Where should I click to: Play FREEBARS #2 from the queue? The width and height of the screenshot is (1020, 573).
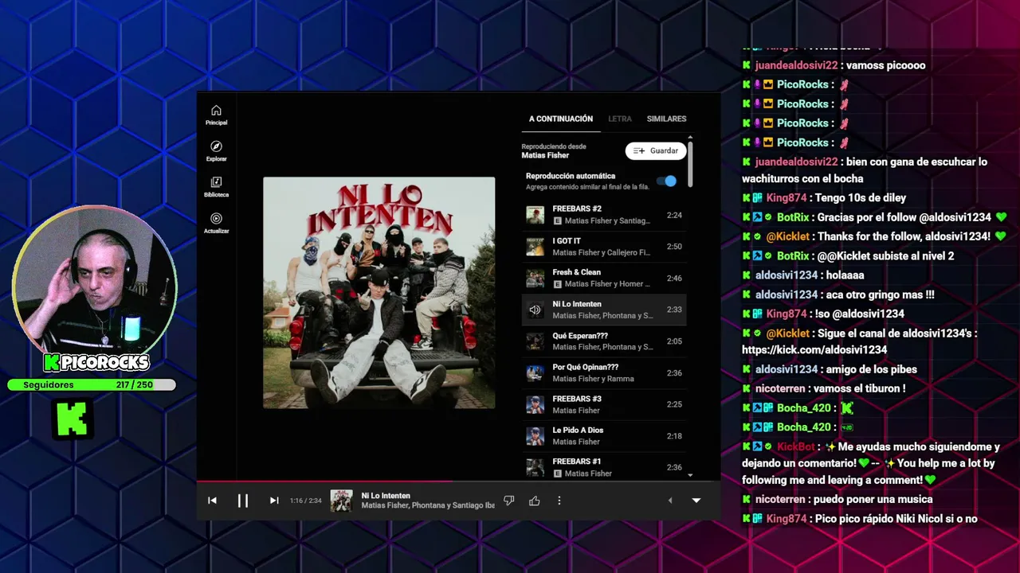(x=604, y=215)
